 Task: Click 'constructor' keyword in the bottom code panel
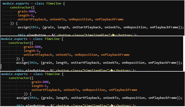point(19,78)
